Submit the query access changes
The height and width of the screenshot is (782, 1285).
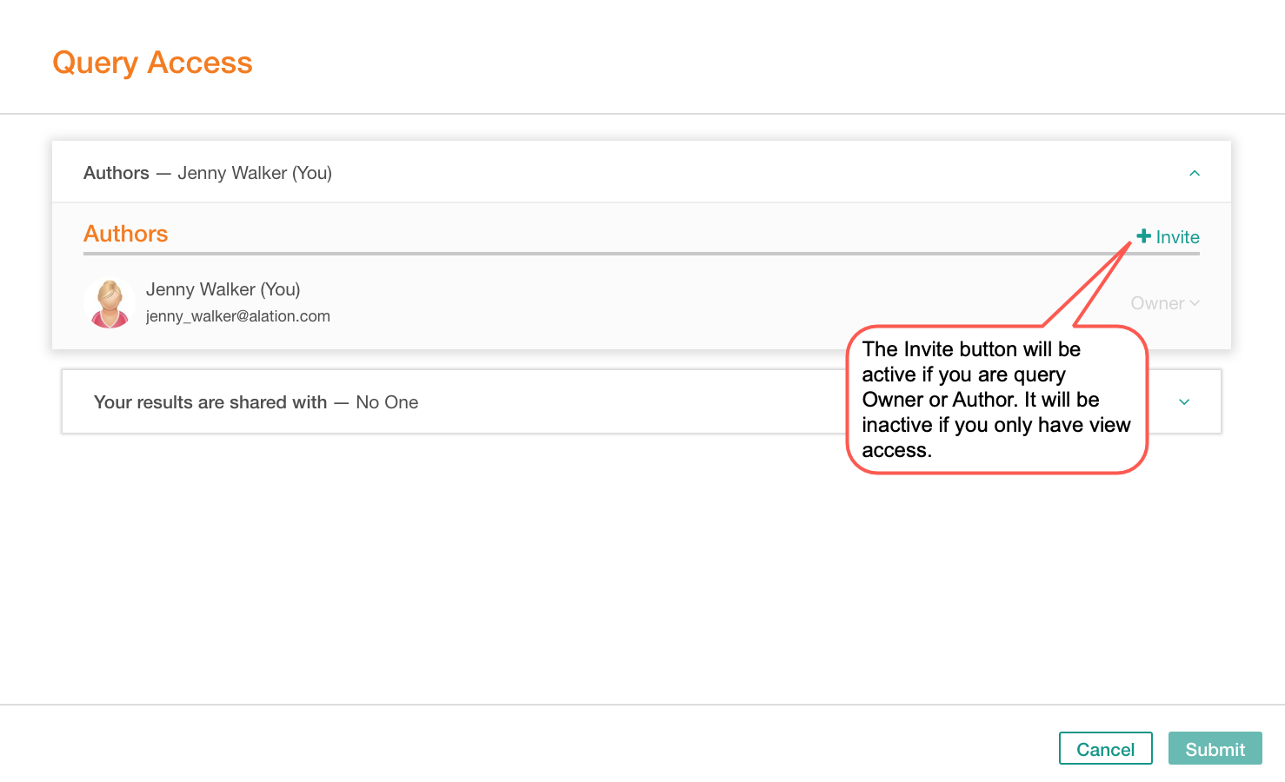1215,749
